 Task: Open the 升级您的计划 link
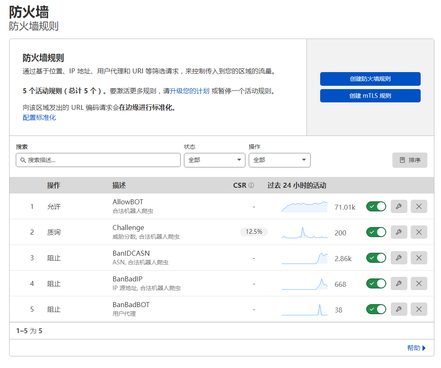[189, 91]
